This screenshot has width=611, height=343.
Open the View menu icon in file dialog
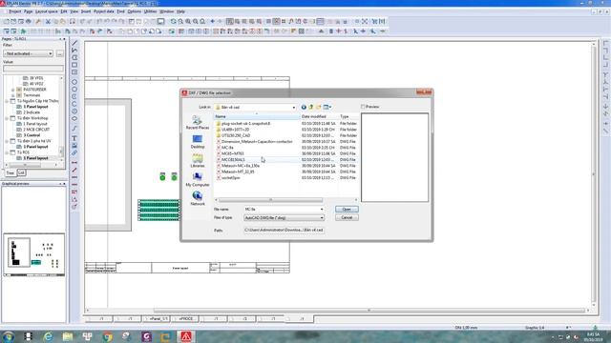[x=327, y=107]
